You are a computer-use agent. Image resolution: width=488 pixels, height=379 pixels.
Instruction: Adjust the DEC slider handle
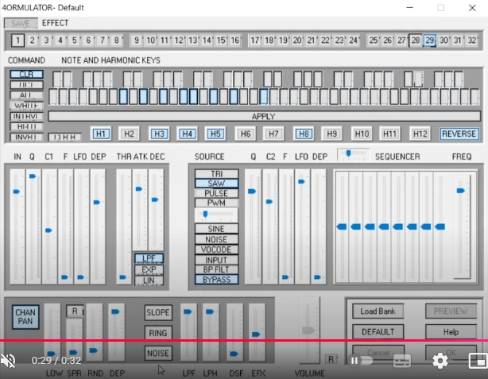coord(155,199)
